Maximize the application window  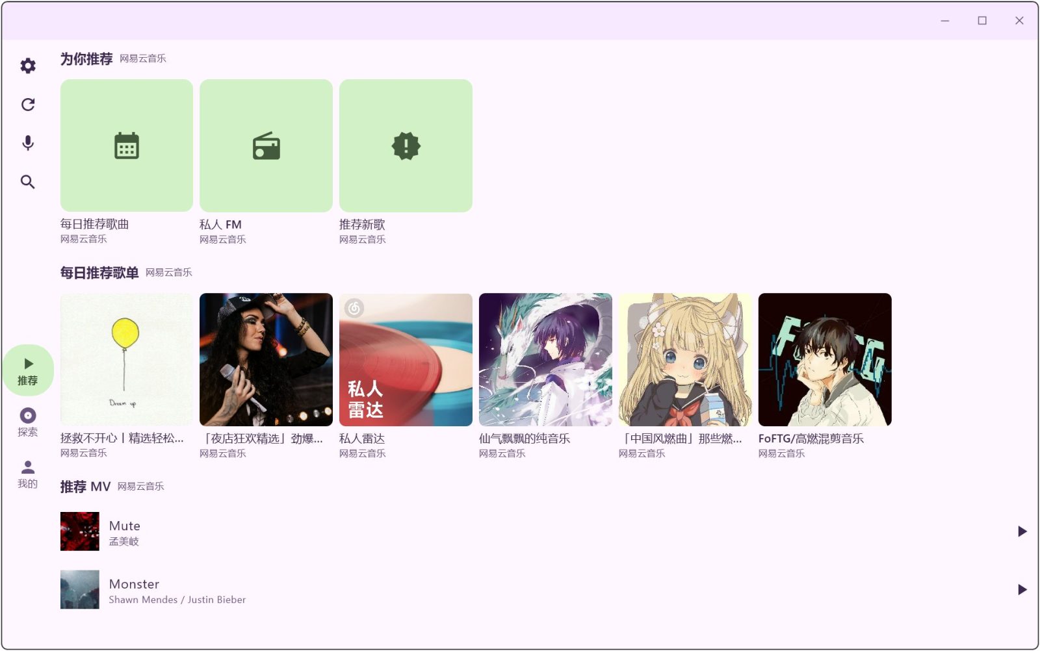pyautogui.click(x=982, y=21)
